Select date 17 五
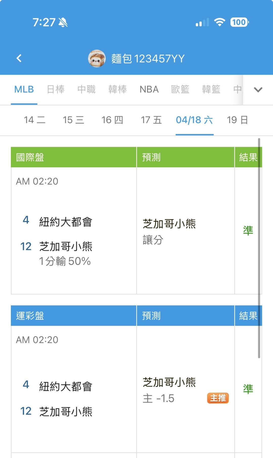Screen dimensions: 273x458 (x=151, y=120)
